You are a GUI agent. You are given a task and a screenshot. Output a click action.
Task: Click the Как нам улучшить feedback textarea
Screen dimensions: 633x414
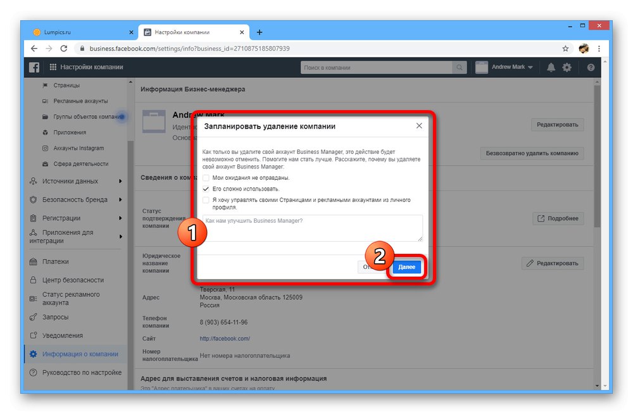coord(313,228)
